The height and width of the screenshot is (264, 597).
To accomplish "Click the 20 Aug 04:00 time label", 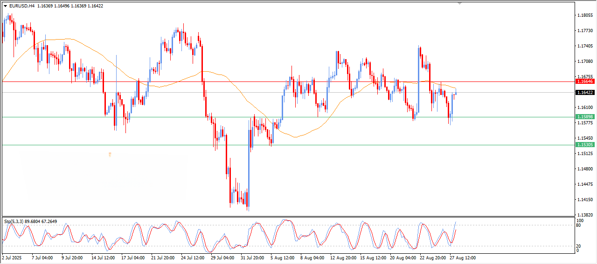I will tap(403, 257).
